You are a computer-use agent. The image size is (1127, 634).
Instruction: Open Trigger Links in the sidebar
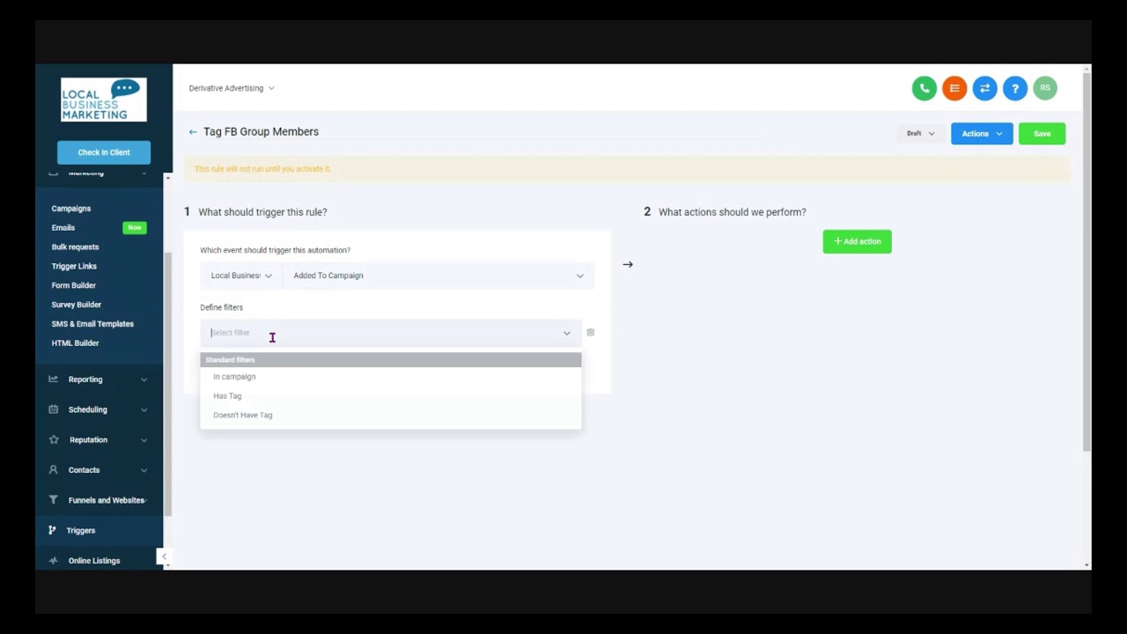(74, 267)
